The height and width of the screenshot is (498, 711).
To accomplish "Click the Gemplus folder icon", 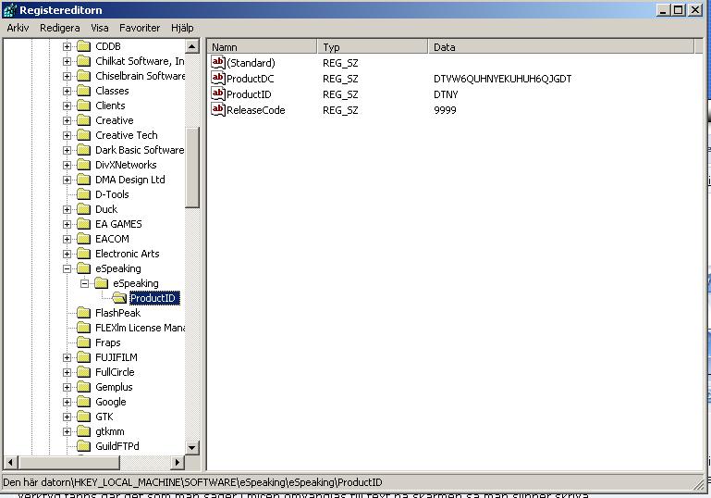I will click(x=83, y=387).
